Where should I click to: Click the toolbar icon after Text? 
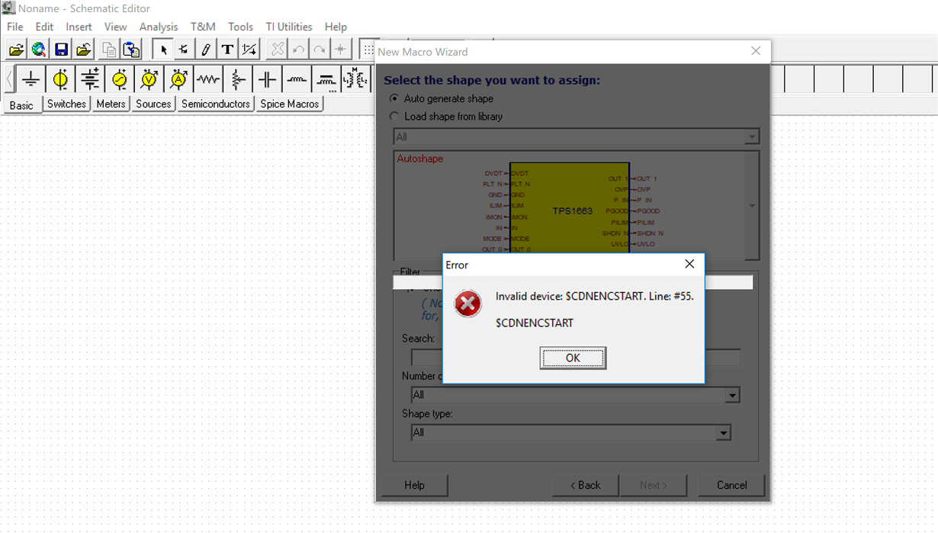point(249,50)
